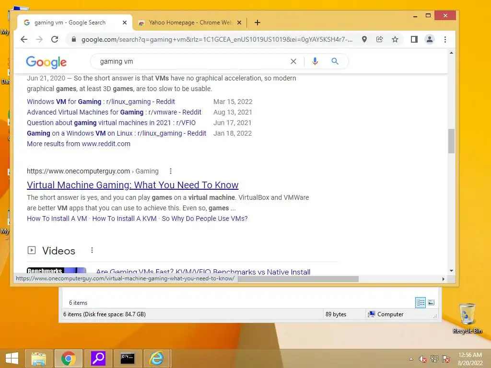Switch Explorer window to large icons view
The width and height of the screenshot is (491, 368).
(x=431, y=302)
